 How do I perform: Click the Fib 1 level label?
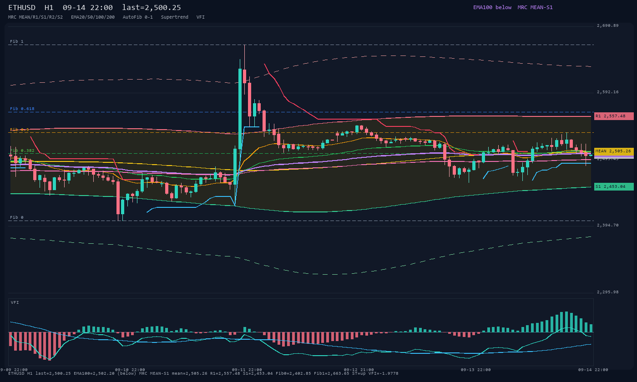(x=17, y=41)
